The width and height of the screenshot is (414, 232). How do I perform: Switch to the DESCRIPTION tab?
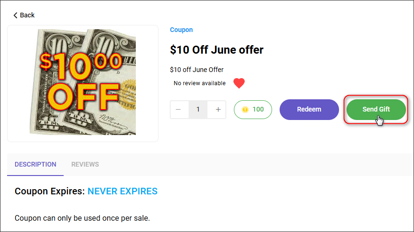(x=35, y=165)
